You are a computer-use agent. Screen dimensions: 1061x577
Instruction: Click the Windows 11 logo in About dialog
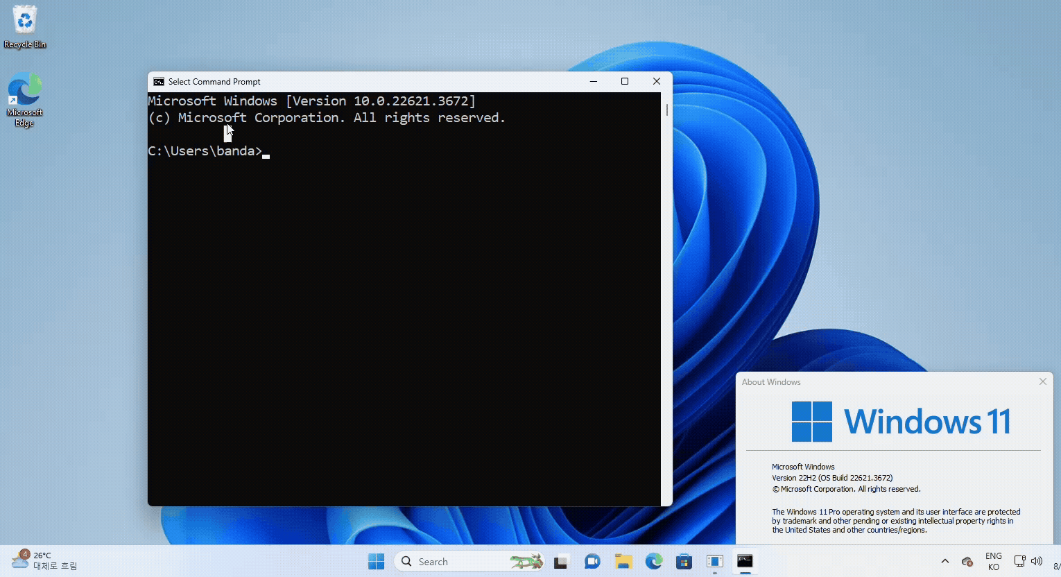(x=902, y=422)
